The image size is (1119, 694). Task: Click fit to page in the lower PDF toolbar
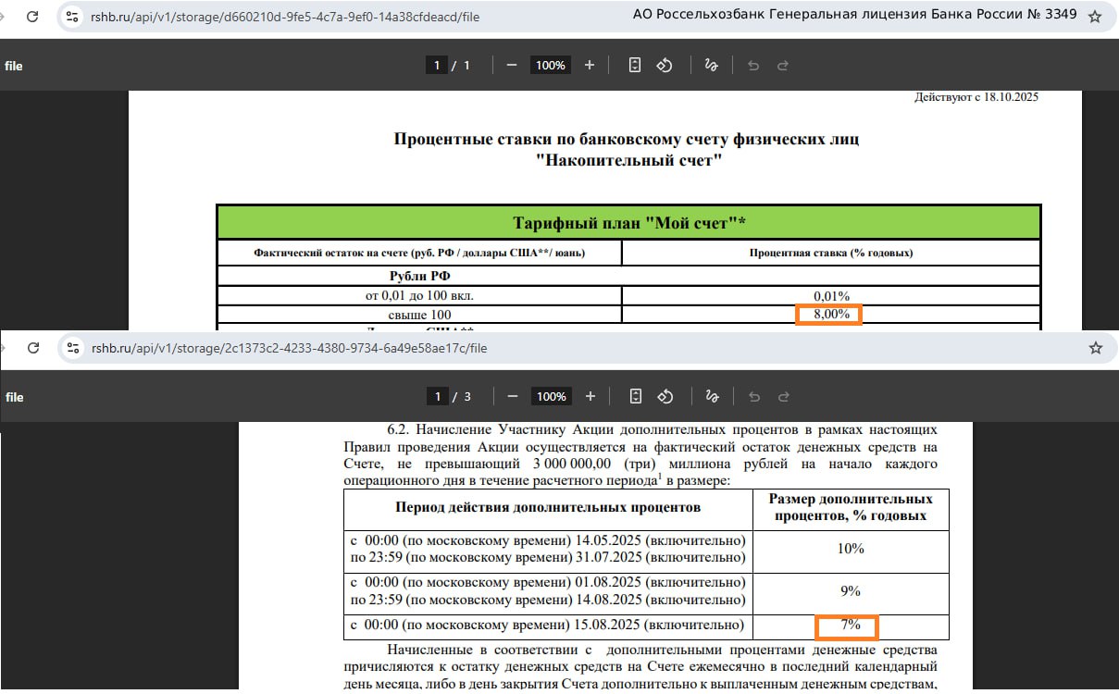coord(636,396)
